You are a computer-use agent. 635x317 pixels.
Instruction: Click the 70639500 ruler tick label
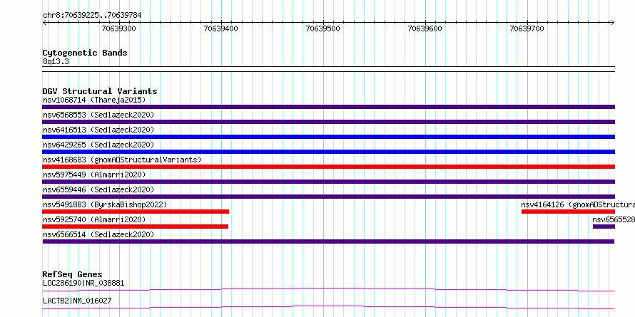tap(322, 28)
